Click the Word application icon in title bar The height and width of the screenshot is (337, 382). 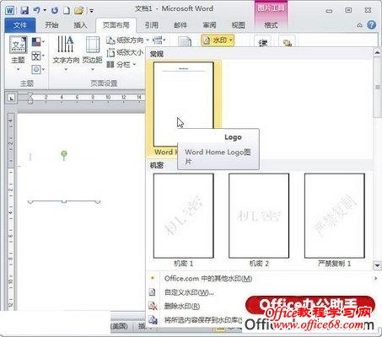coord(10,11)
